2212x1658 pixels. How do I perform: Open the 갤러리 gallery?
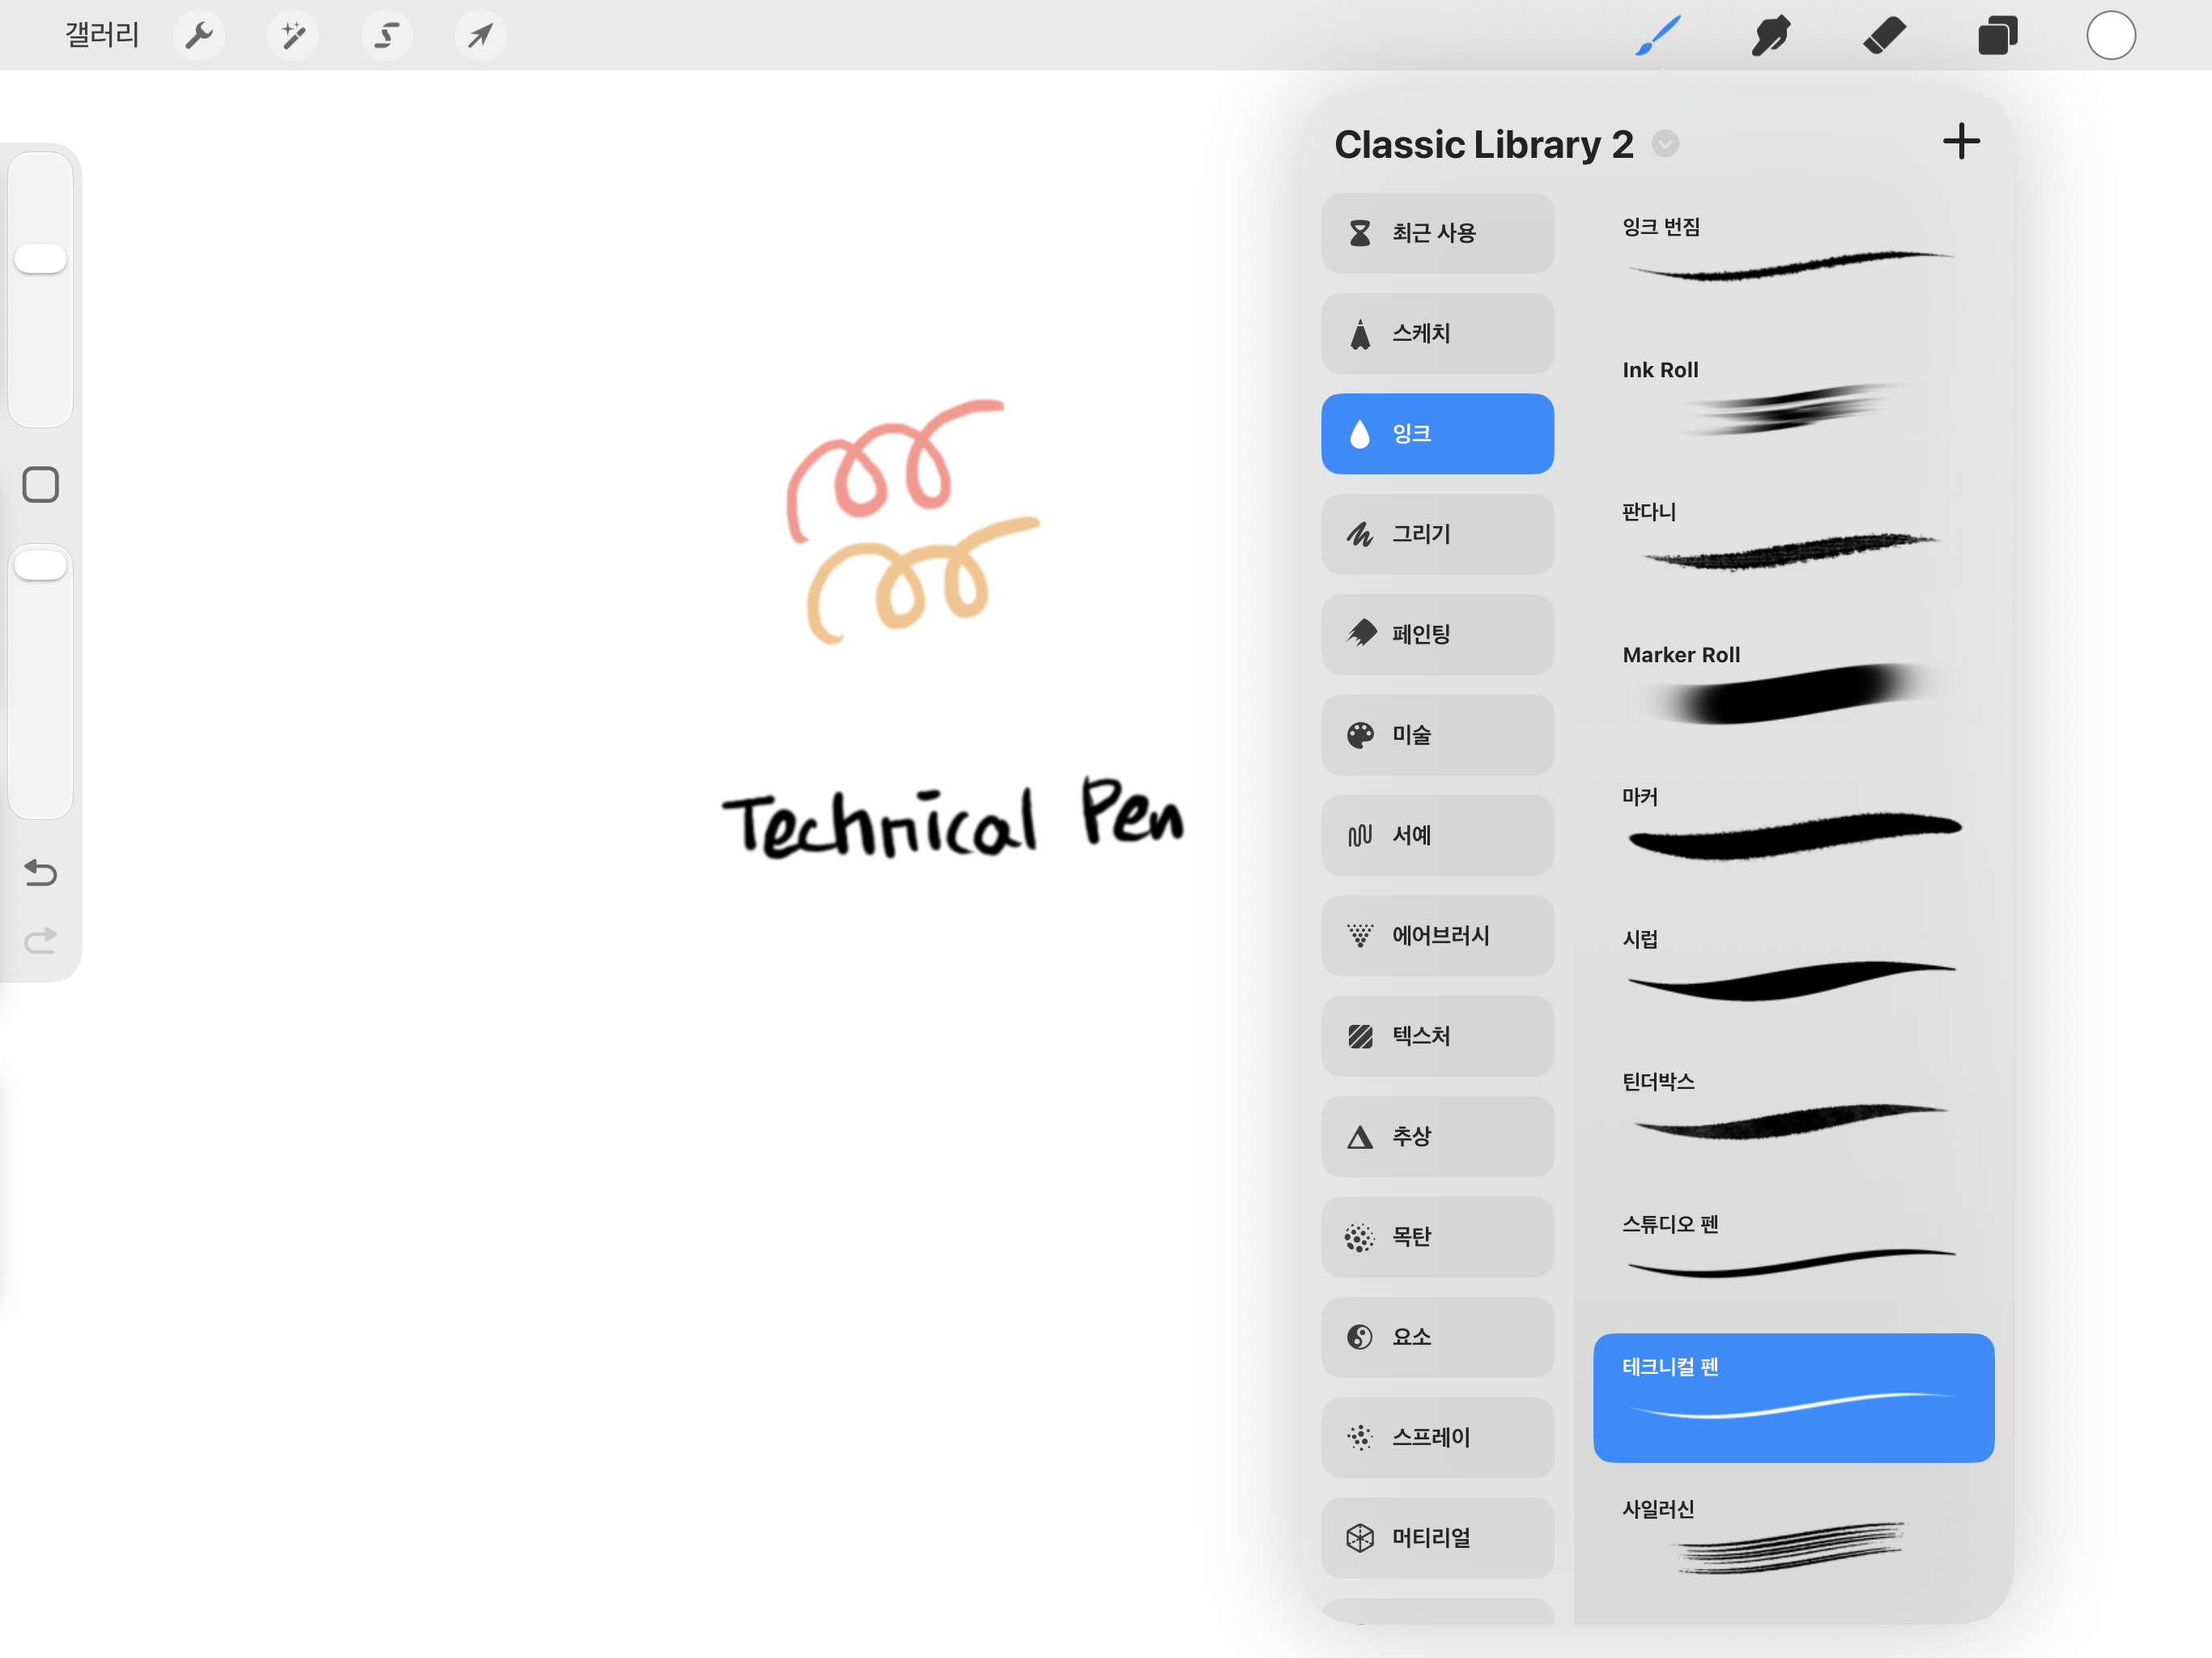coord(101,36)
